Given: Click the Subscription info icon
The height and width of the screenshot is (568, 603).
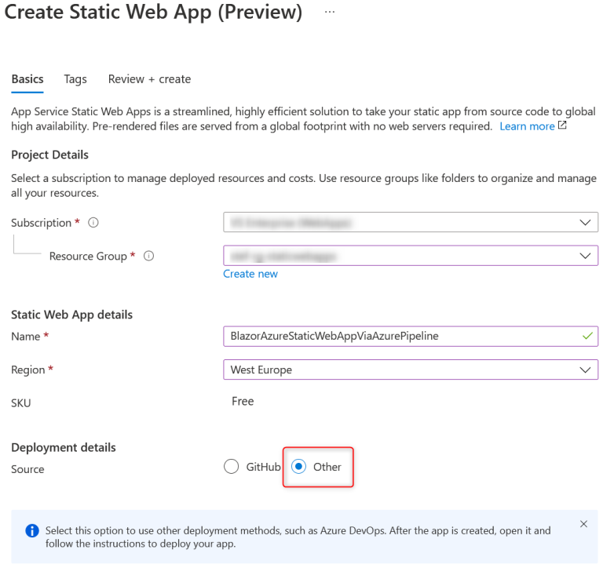Looking at the screenshot, I should (x=93, y=223).
